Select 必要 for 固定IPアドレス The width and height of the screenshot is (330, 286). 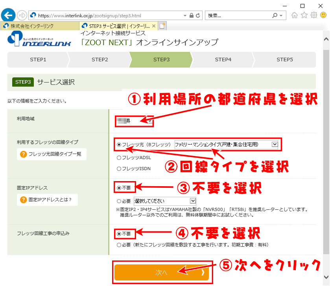coord(119,201)
